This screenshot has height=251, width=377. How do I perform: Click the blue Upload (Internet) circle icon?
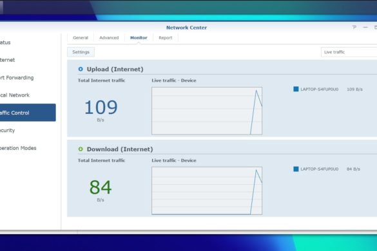81,69
